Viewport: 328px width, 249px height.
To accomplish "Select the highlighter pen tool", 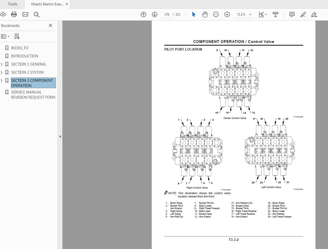I will [303, 14].
